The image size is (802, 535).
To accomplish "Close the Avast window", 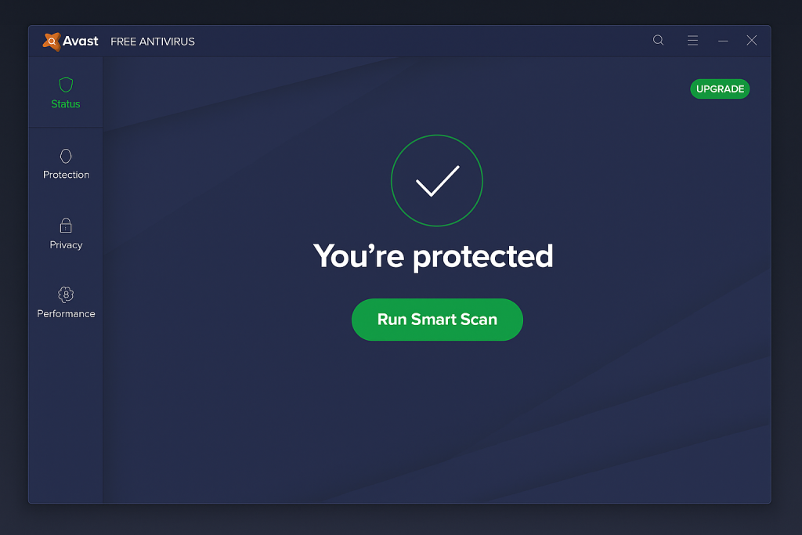I will [752, 41].
